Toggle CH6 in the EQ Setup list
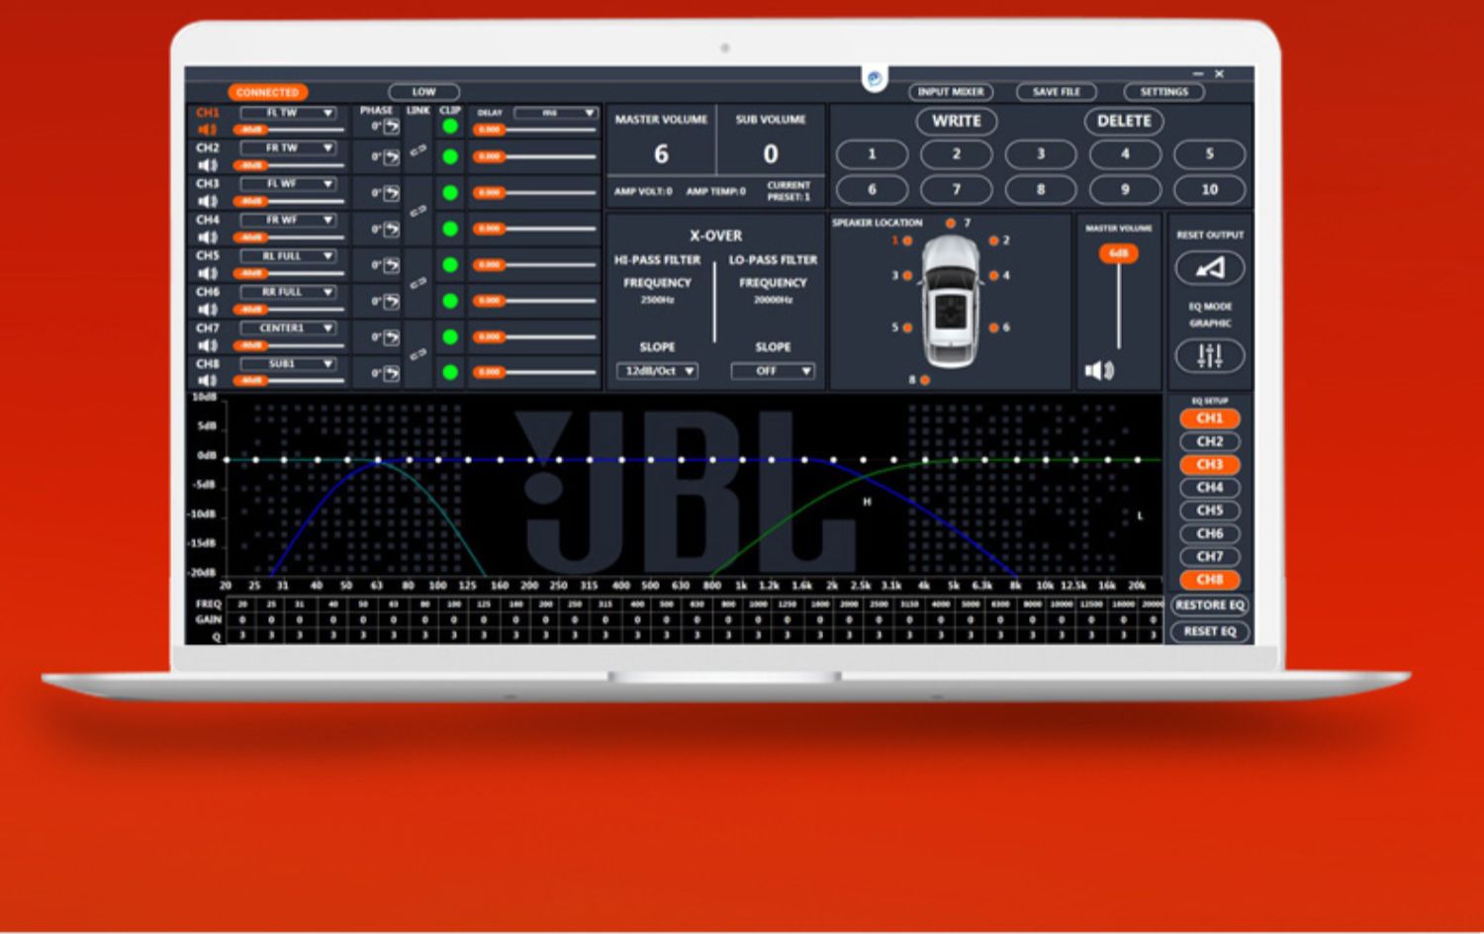 pyautogui.click(x=1210, y=533)
